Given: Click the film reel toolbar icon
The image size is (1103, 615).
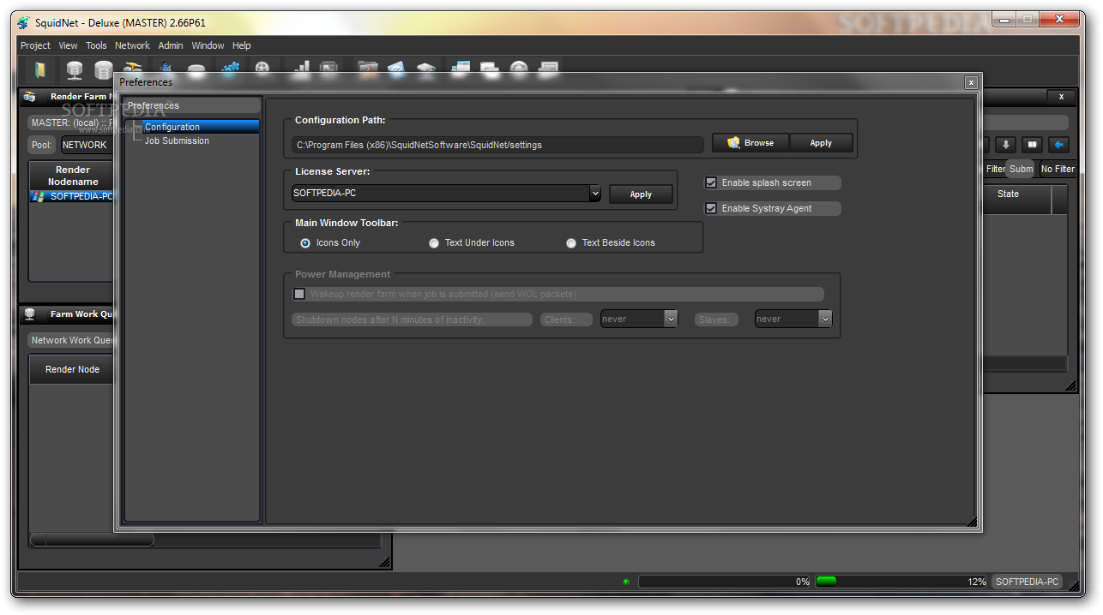Looking at the screenshot, I should tap(262, 68).
